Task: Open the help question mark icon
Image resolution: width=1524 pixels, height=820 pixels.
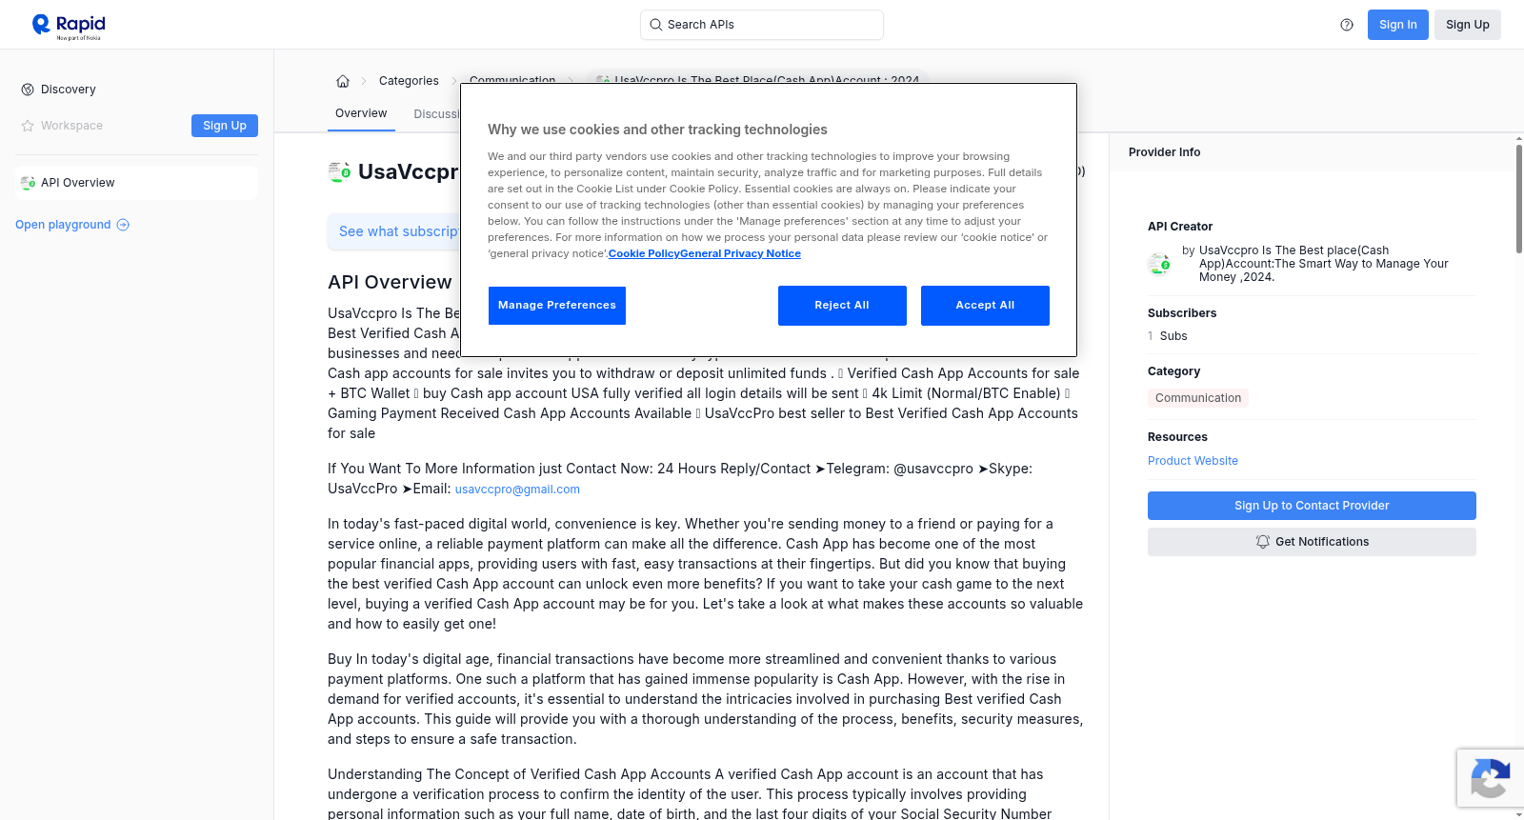Action: coord(1347,25)
